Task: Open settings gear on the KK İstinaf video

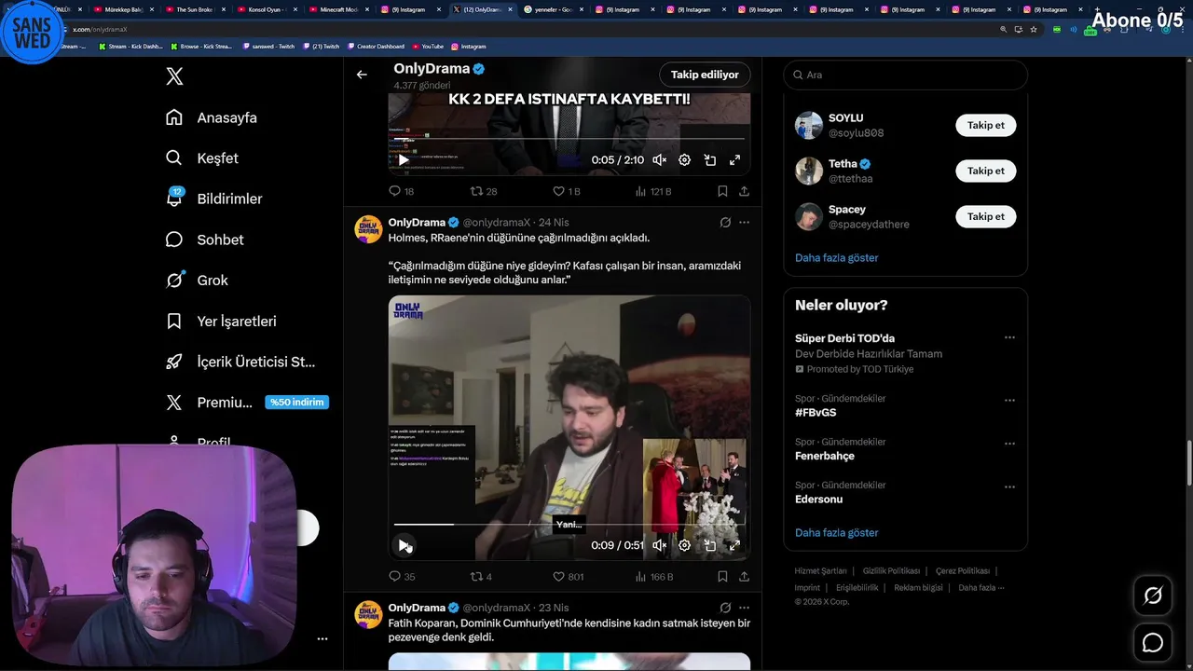Action: 684,160
